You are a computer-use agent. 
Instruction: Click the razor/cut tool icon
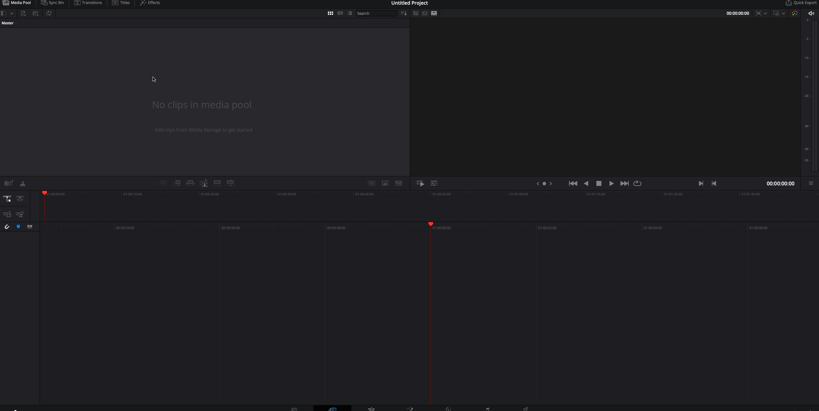coord(23,183)
